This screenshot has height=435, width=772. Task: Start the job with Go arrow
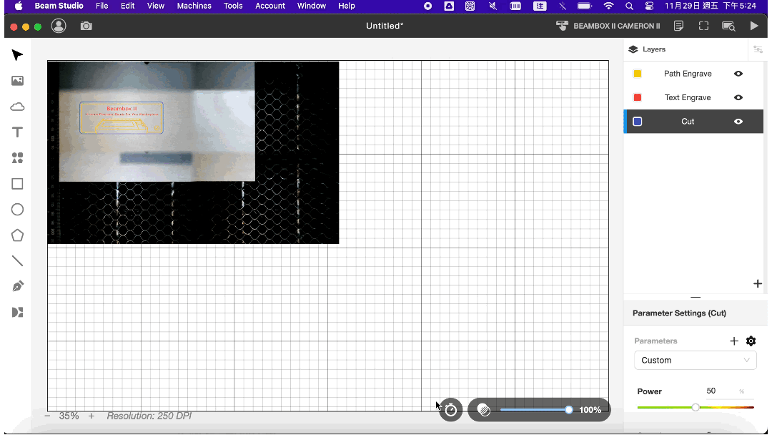pos(754,26)
